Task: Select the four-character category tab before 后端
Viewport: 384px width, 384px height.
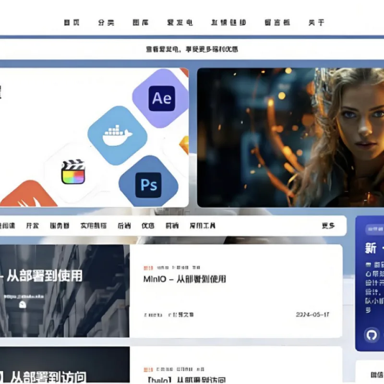Action: click(94, 226)
